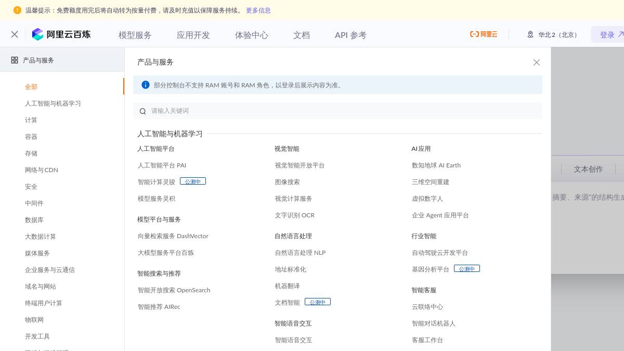Viewport: 624px width, 351px height.
Task: Click the orange warning icon in banner
Action: (17, 10)
